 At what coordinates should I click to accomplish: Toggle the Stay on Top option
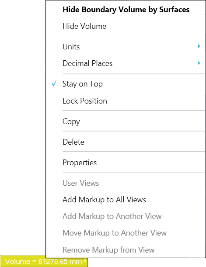126,84
